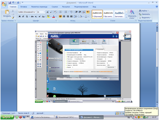The height and width of the screenshot is (120, 159).
Task: Switch to the Рецензирование tab
Action: tap(81, 7)
